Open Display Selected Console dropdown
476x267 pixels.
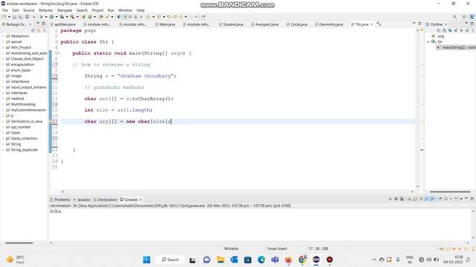point(451,199)
